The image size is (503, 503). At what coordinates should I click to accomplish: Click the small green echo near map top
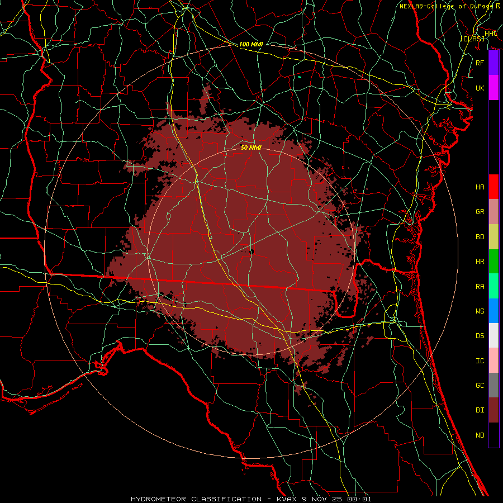(300, 77)
